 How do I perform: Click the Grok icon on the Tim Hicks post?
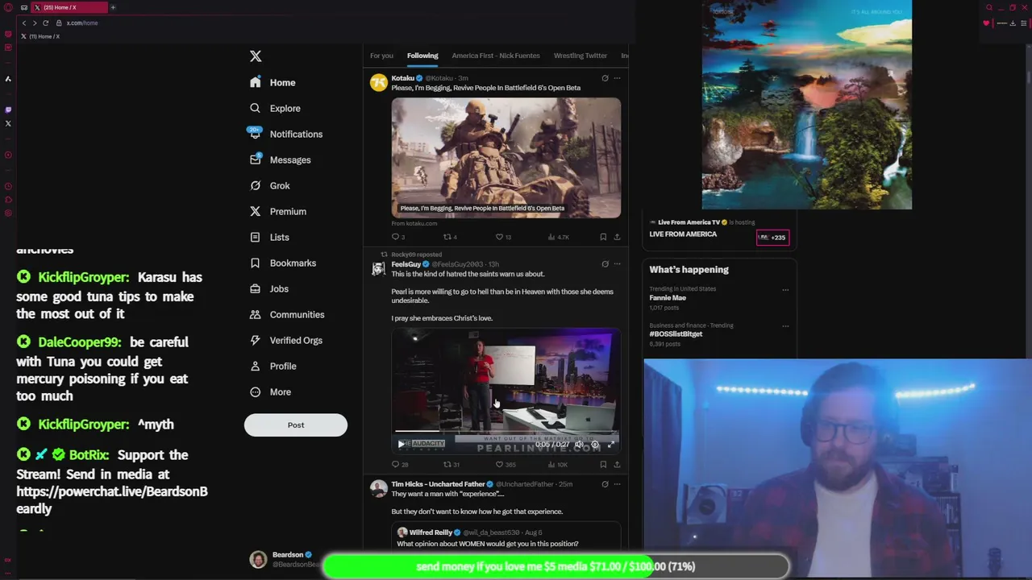[x=605, y=484]
